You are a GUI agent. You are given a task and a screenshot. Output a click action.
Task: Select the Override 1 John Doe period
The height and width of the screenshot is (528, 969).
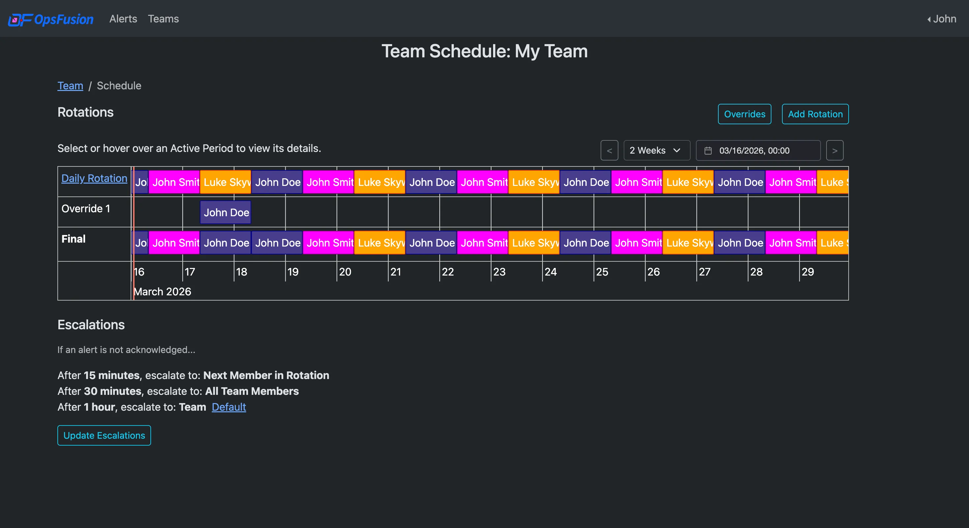click(225, 212)
